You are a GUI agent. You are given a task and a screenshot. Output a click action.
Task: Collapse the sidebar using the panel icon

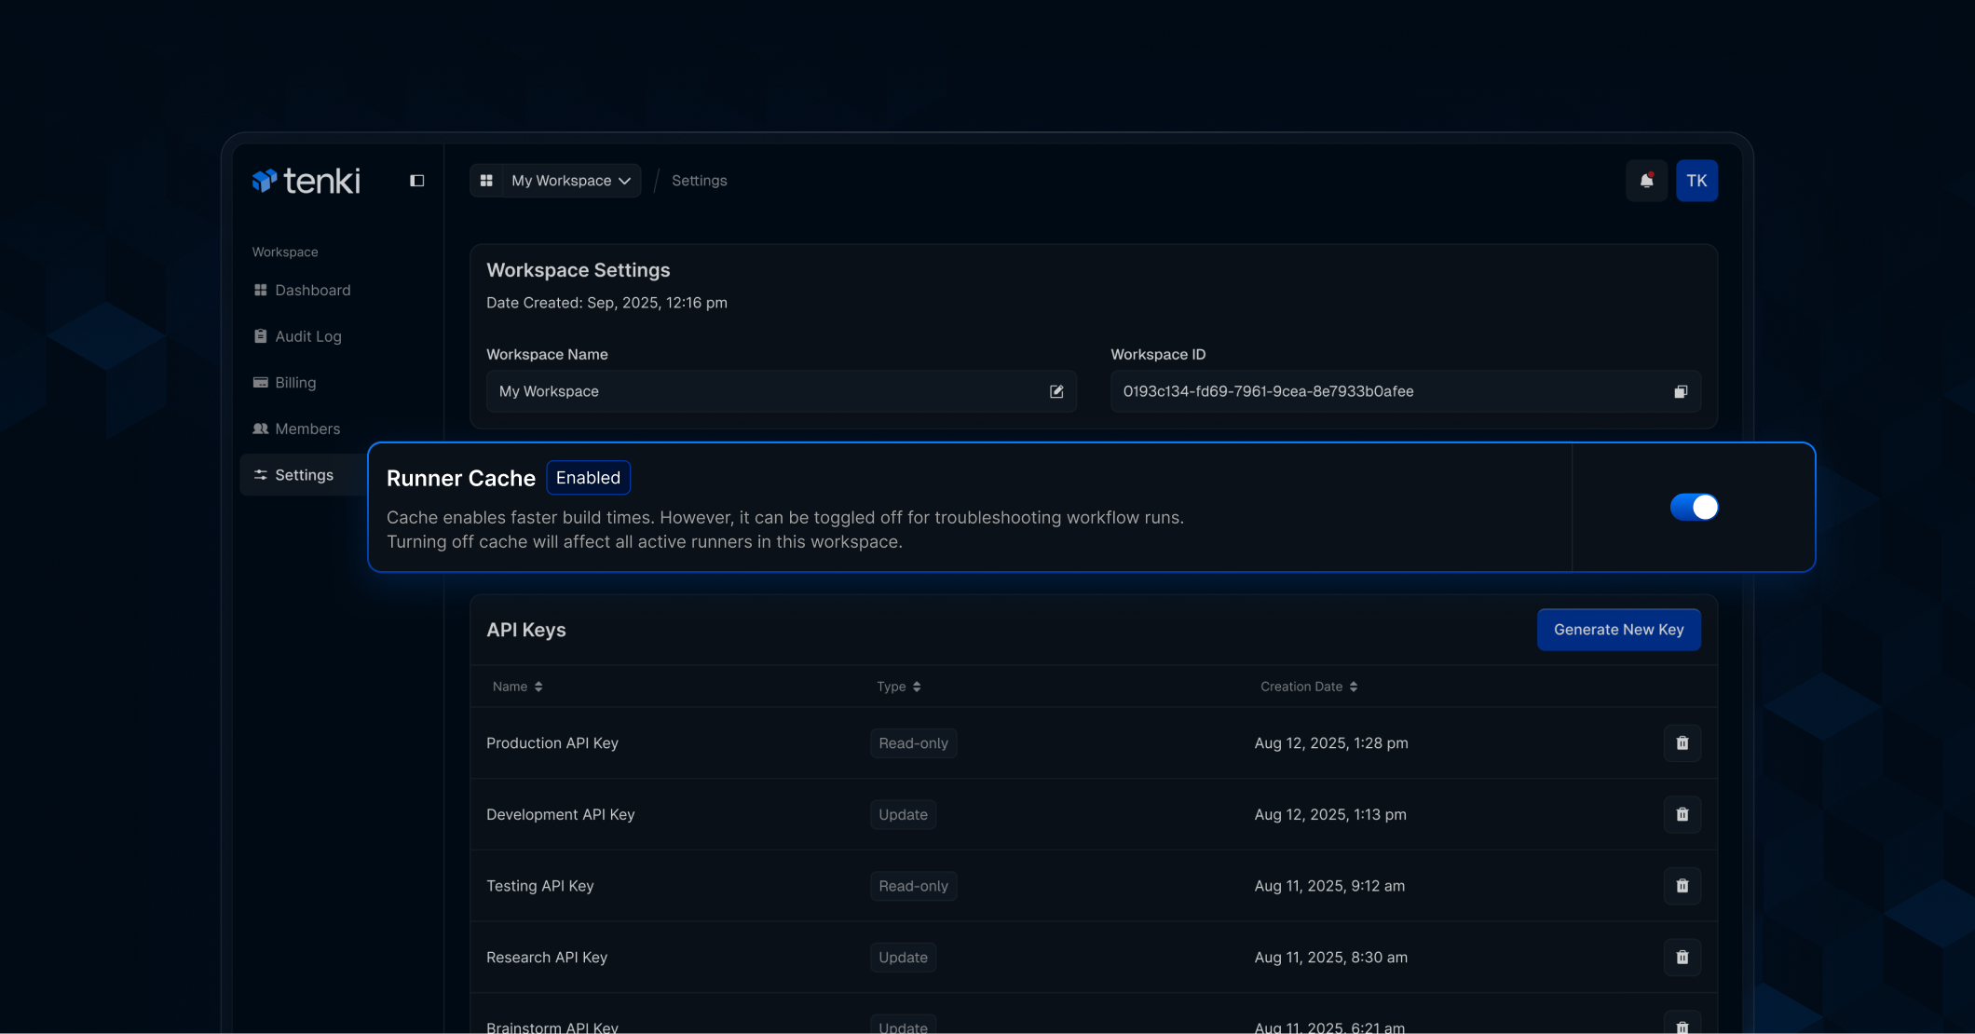[x=416, y=180]
